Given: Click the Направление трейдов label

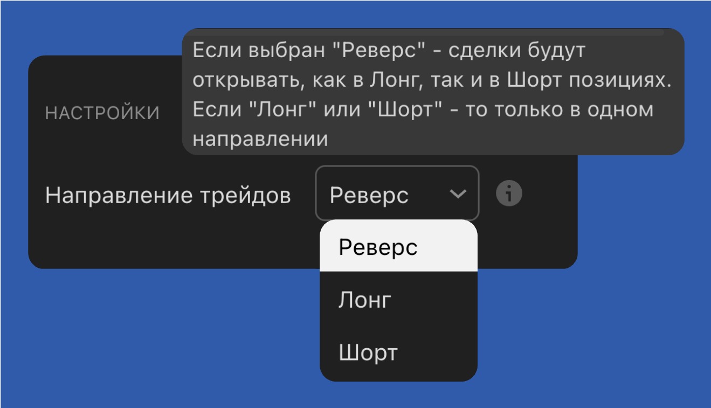Looking at the screenshot, I should coord(169,195).
